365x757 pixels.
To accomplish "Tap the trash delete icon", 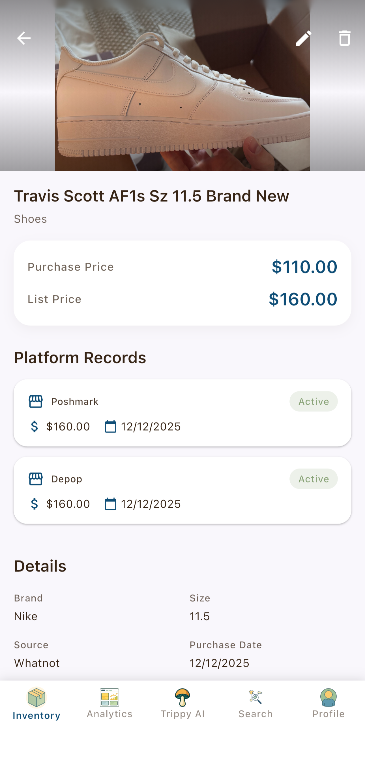I will [x=344, y=38].
